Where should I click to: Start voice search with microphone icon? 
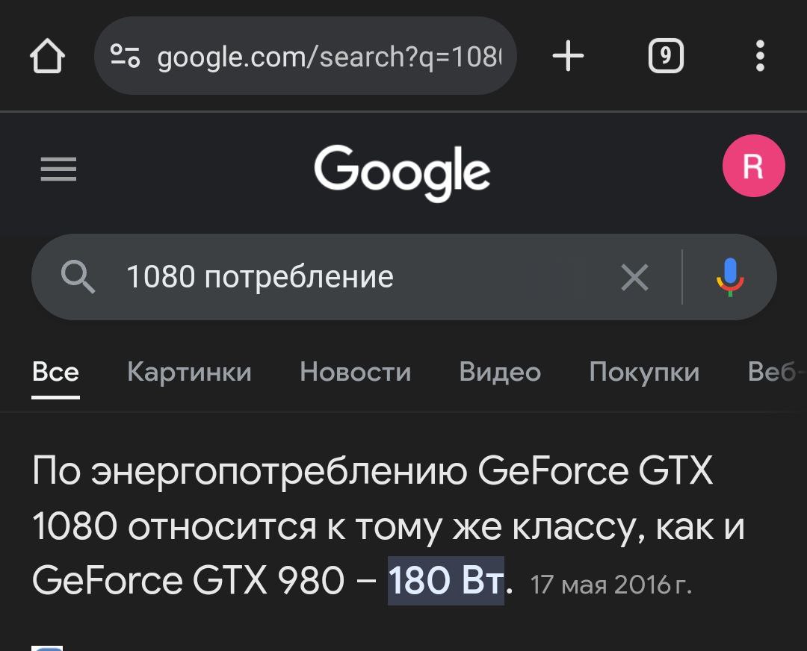click(730, 277)
